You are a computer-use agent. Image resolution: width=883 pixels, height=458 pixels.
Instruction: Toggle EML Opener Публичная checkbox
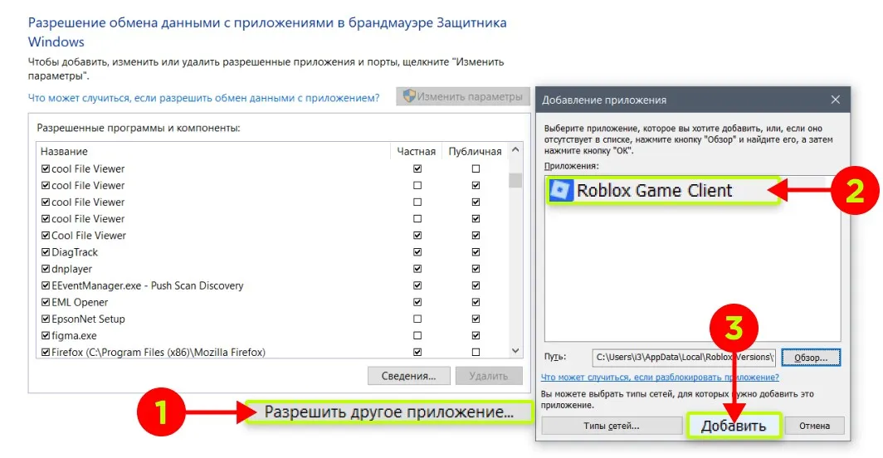476,302
